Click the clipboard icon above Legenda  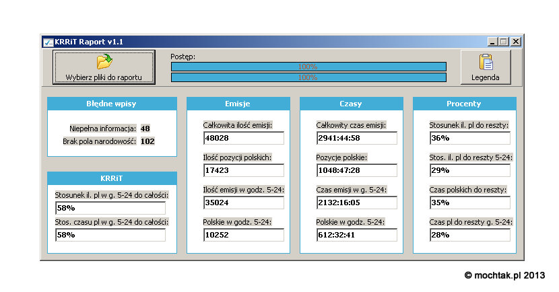tap(486, 62)
